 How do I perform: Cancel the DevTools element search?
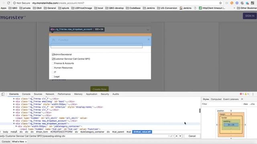192,136
